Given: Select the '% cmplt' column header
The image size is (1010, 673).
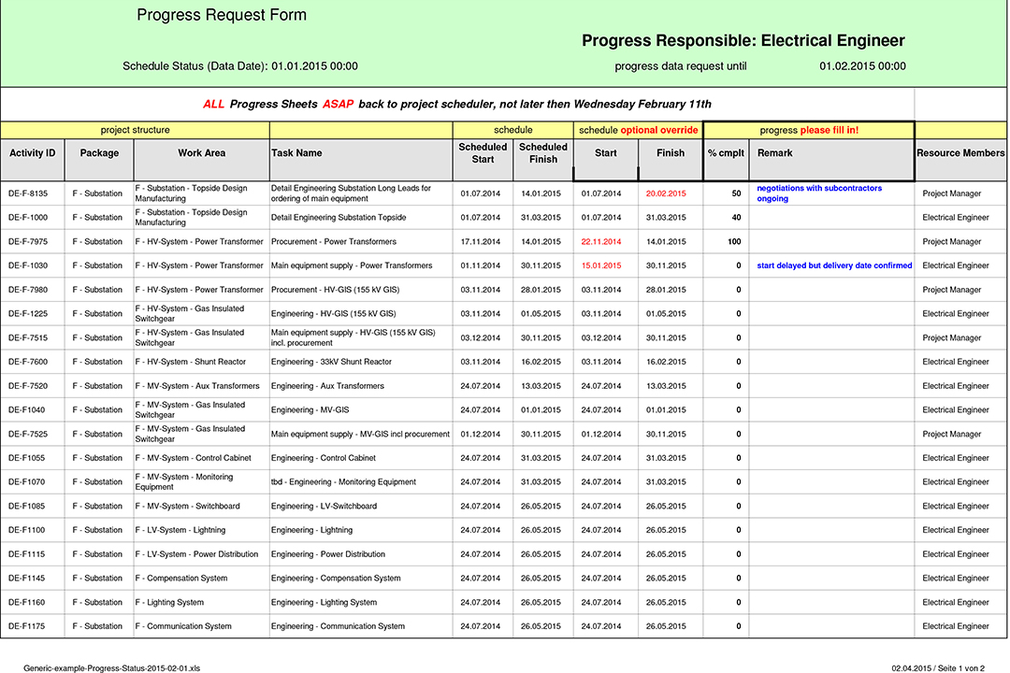Looking at the screenshot, I should 726,152.
